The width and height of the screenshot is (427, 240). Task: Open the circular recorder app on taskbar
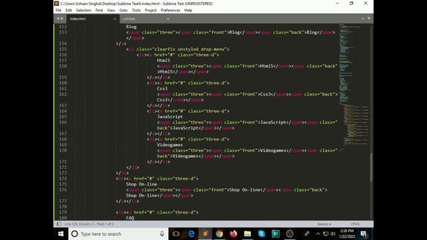(290, 234)
